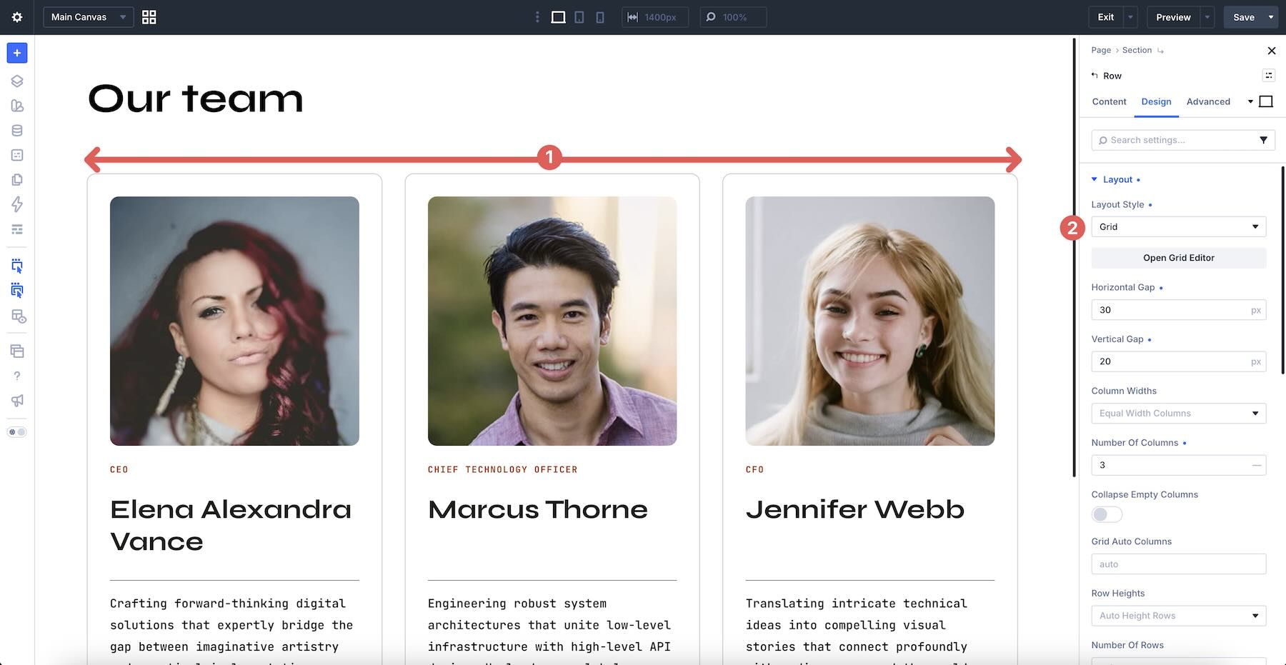Select the Design tab

point(1156,101)
